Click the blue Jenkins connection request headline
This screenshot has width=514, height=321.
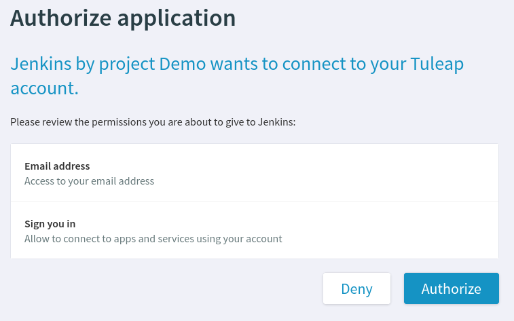(x=237, y=75)
